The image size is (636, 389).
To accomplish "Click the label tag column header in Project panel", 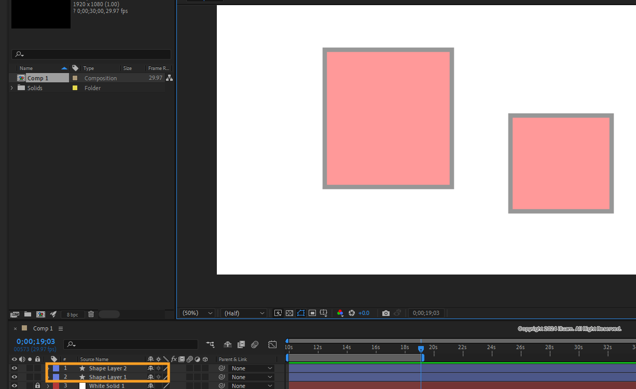I will (75, 68).
